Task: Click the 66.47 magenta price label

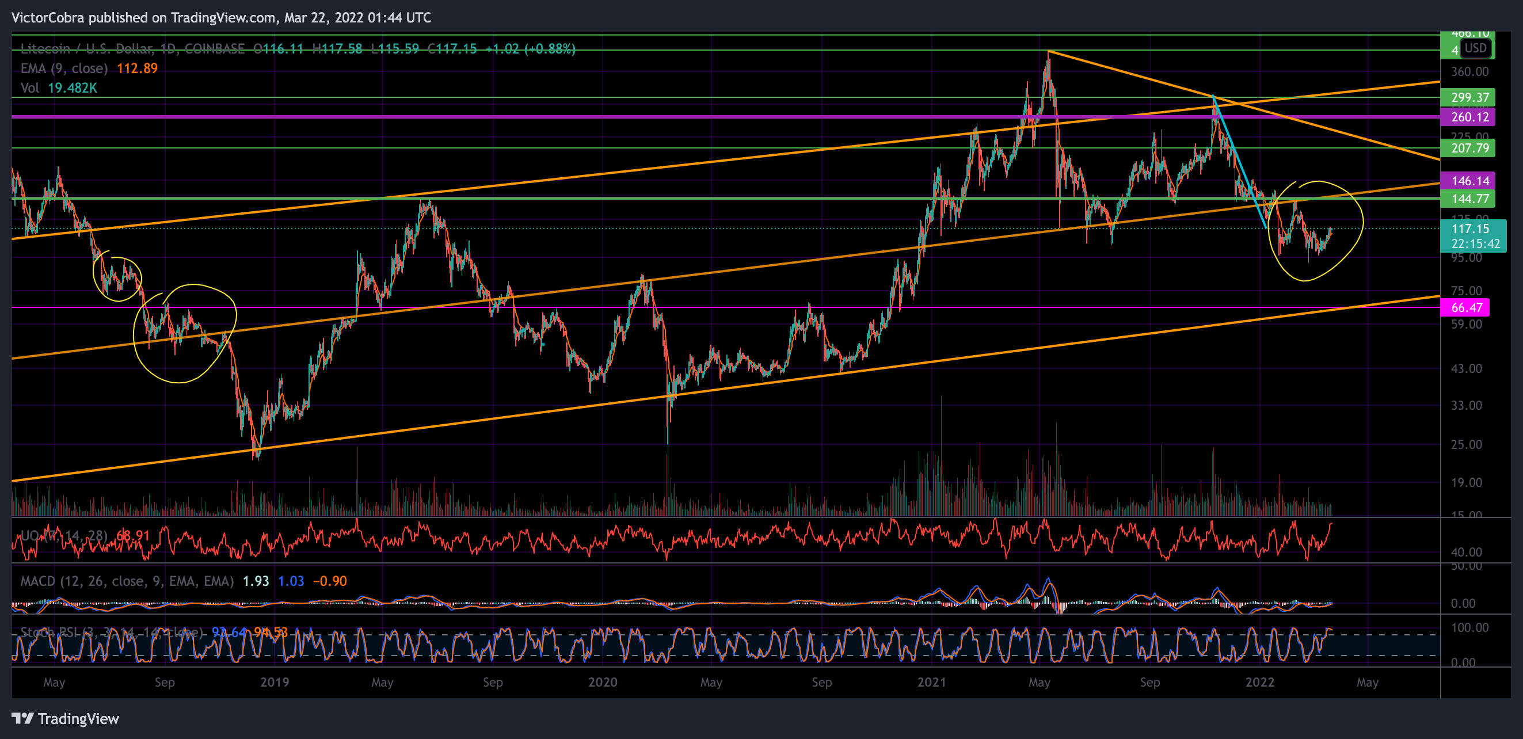Action: (x=1465, y=307)
